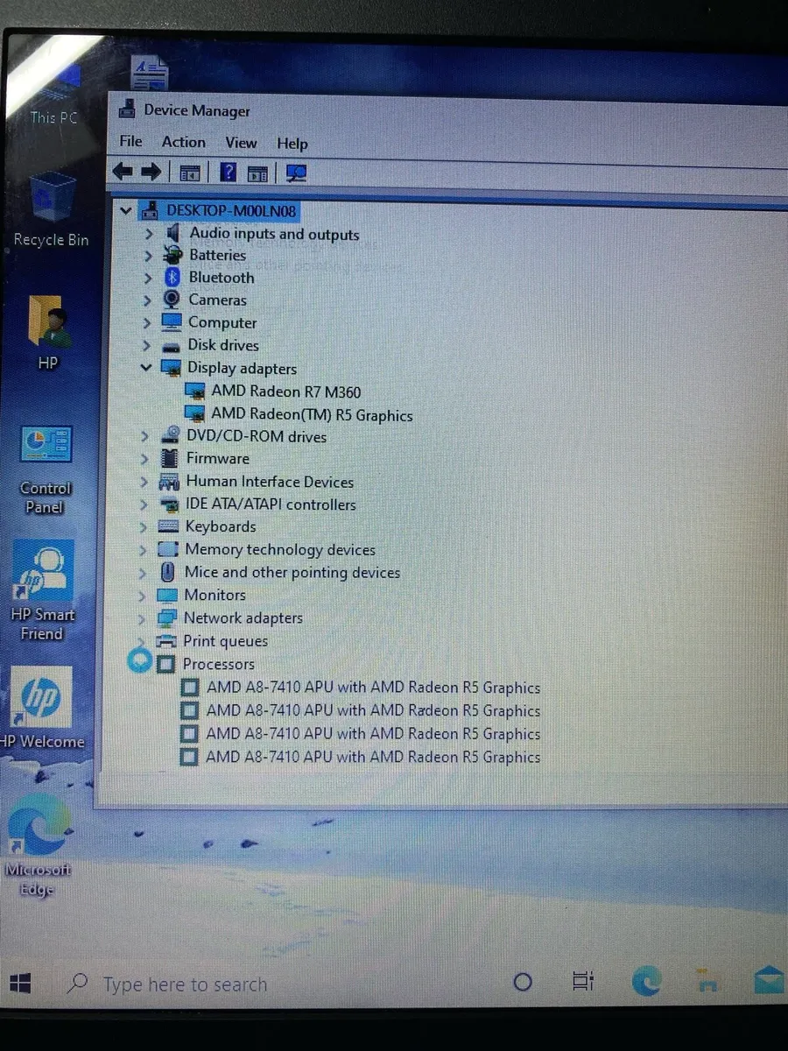This screenshot has height=1051, width=788.
Task: Expand the Network adapters category arrow
Action: (143, 618)
